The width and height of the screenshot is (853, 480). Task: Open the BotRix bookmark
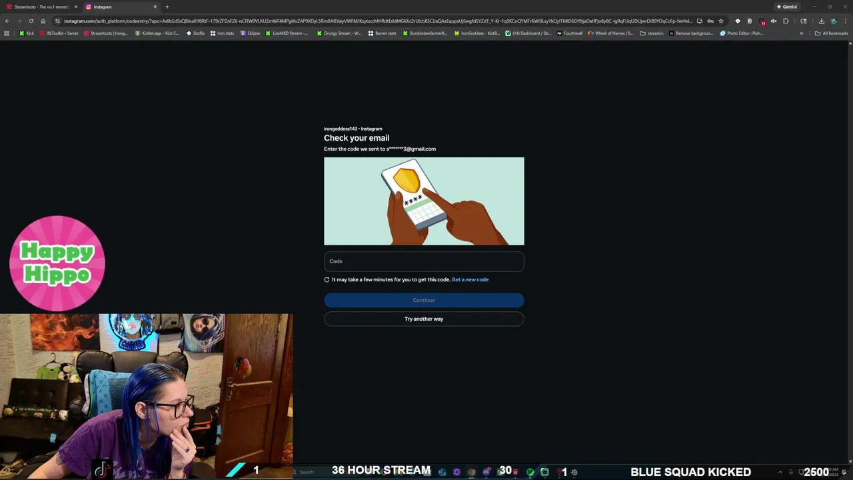(x=195, y=33)
